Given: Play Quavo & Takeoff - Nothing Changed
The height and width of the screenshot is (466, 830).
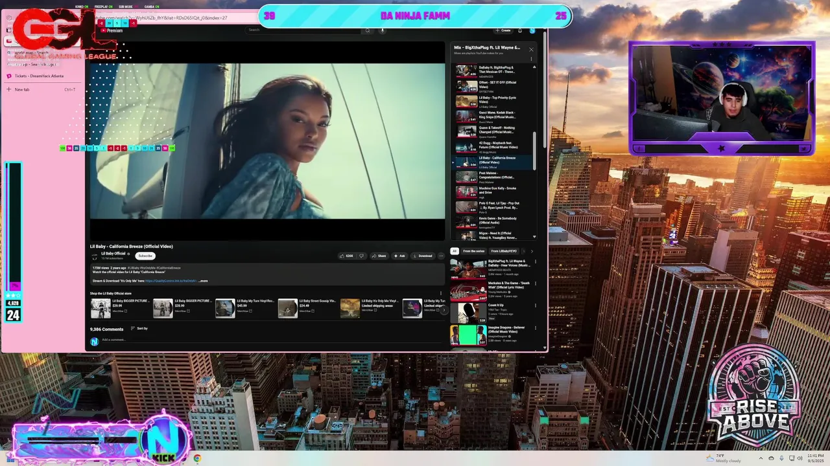Looking at the screenshot, I should coord(493,131).
